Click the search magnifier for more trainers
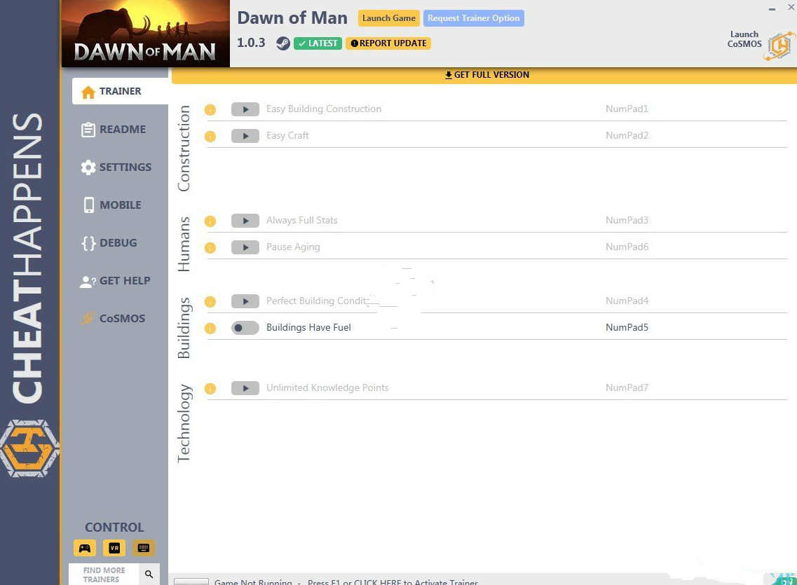Viewport: 797px width, 585px height. [149, 574]
